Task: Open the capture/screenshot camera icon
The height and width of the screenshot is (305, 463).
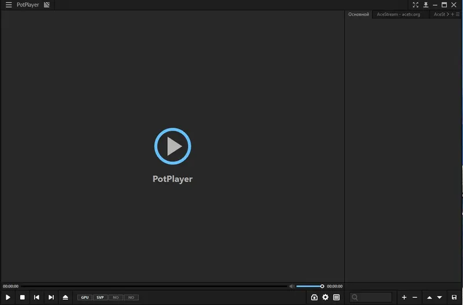Action: [314, 297]
